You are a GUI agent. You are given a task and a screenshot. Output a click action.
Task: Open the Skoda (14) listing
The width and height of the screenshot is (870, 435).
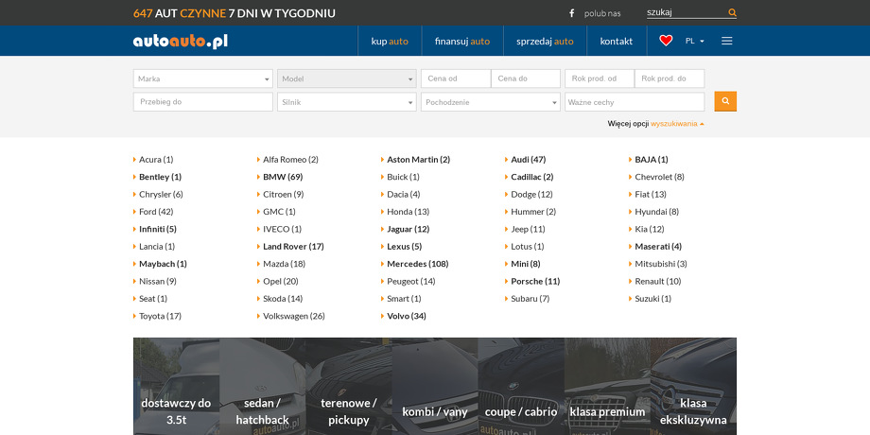tap(283, 299)
